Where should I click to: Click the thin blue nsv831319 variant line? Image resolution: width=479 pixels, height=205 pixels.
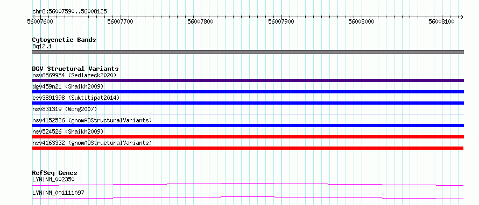point(248,114)
